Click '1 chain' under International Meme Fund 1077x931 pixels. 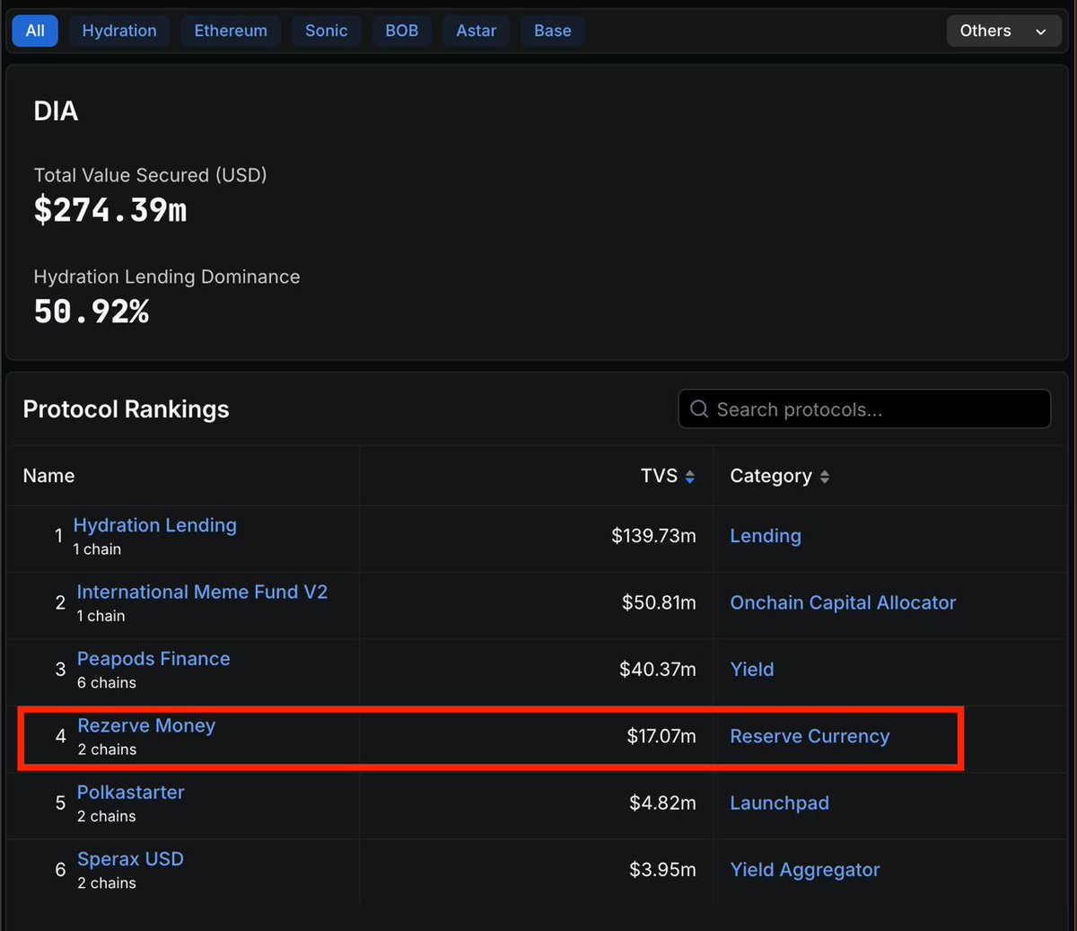[x=101, y=616]
